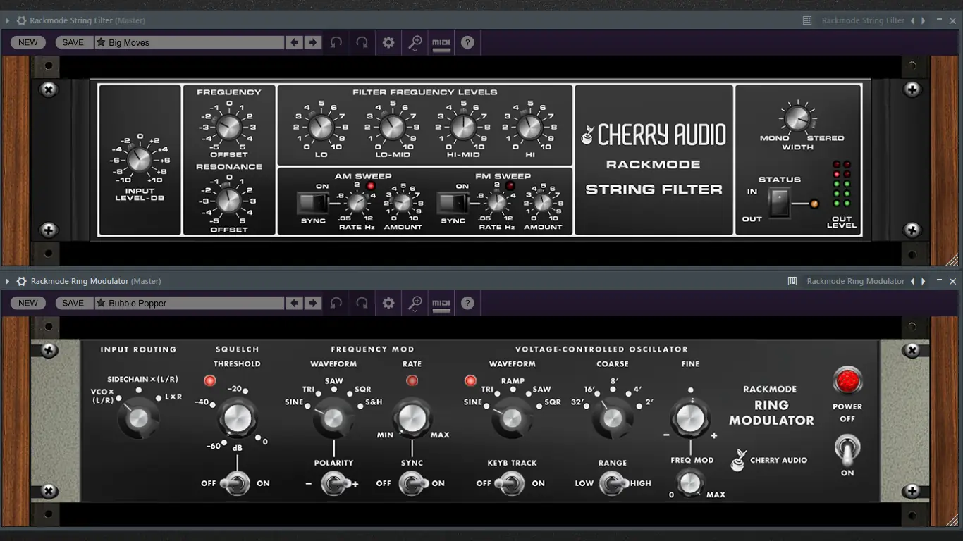
Task: Click the HI filter frequency level knob
Action: (x=529, y=128)
